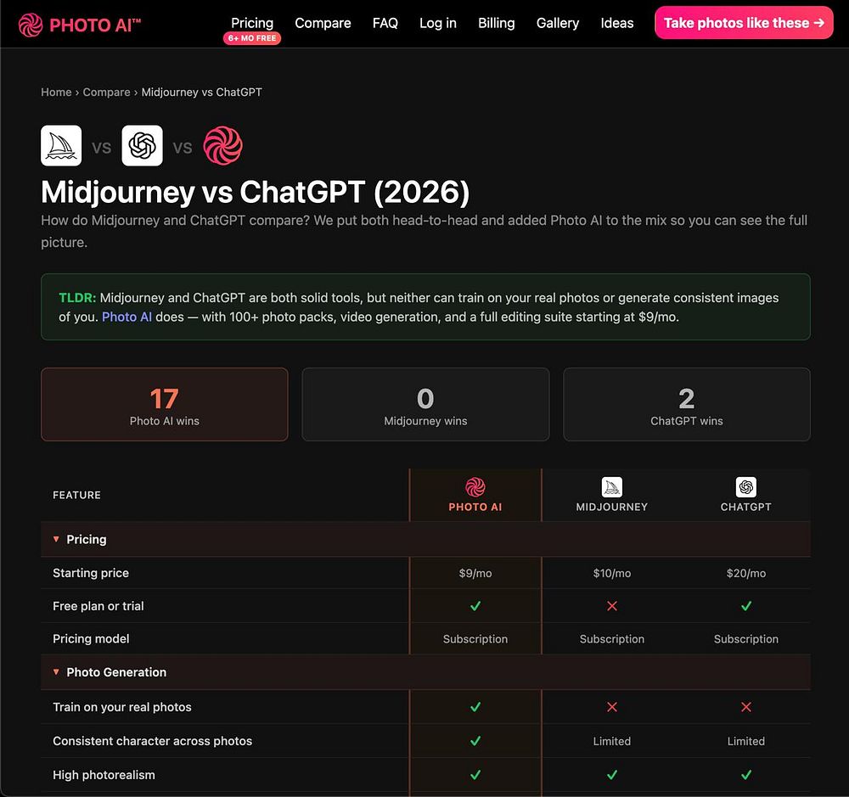849x797 pixels.
Task: Click the Midjourney icon in table header
Action: (x=612, y=486)
